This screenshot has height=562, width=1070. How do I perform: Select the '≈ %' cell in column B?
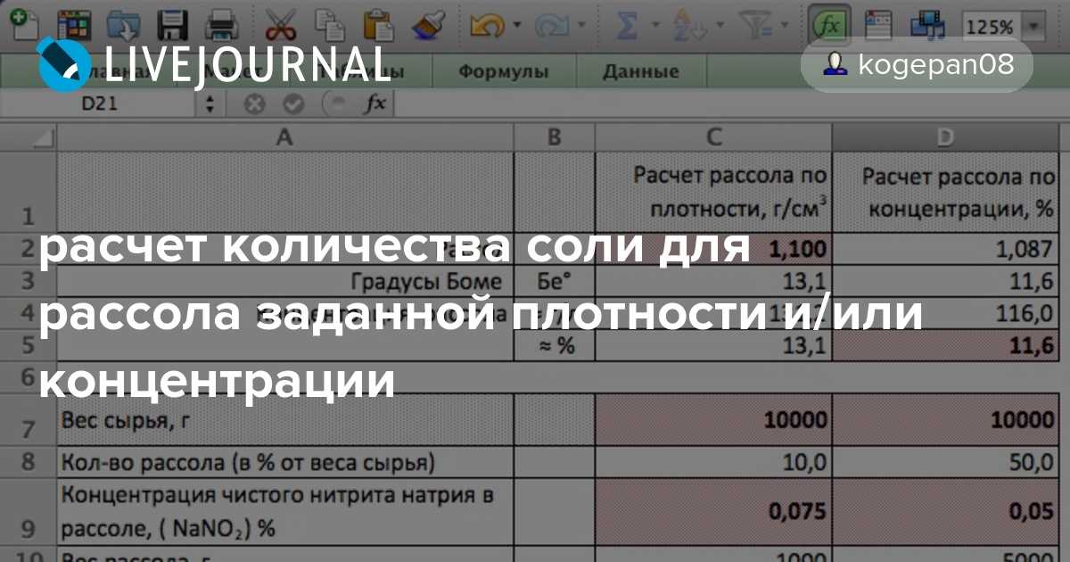555,345
